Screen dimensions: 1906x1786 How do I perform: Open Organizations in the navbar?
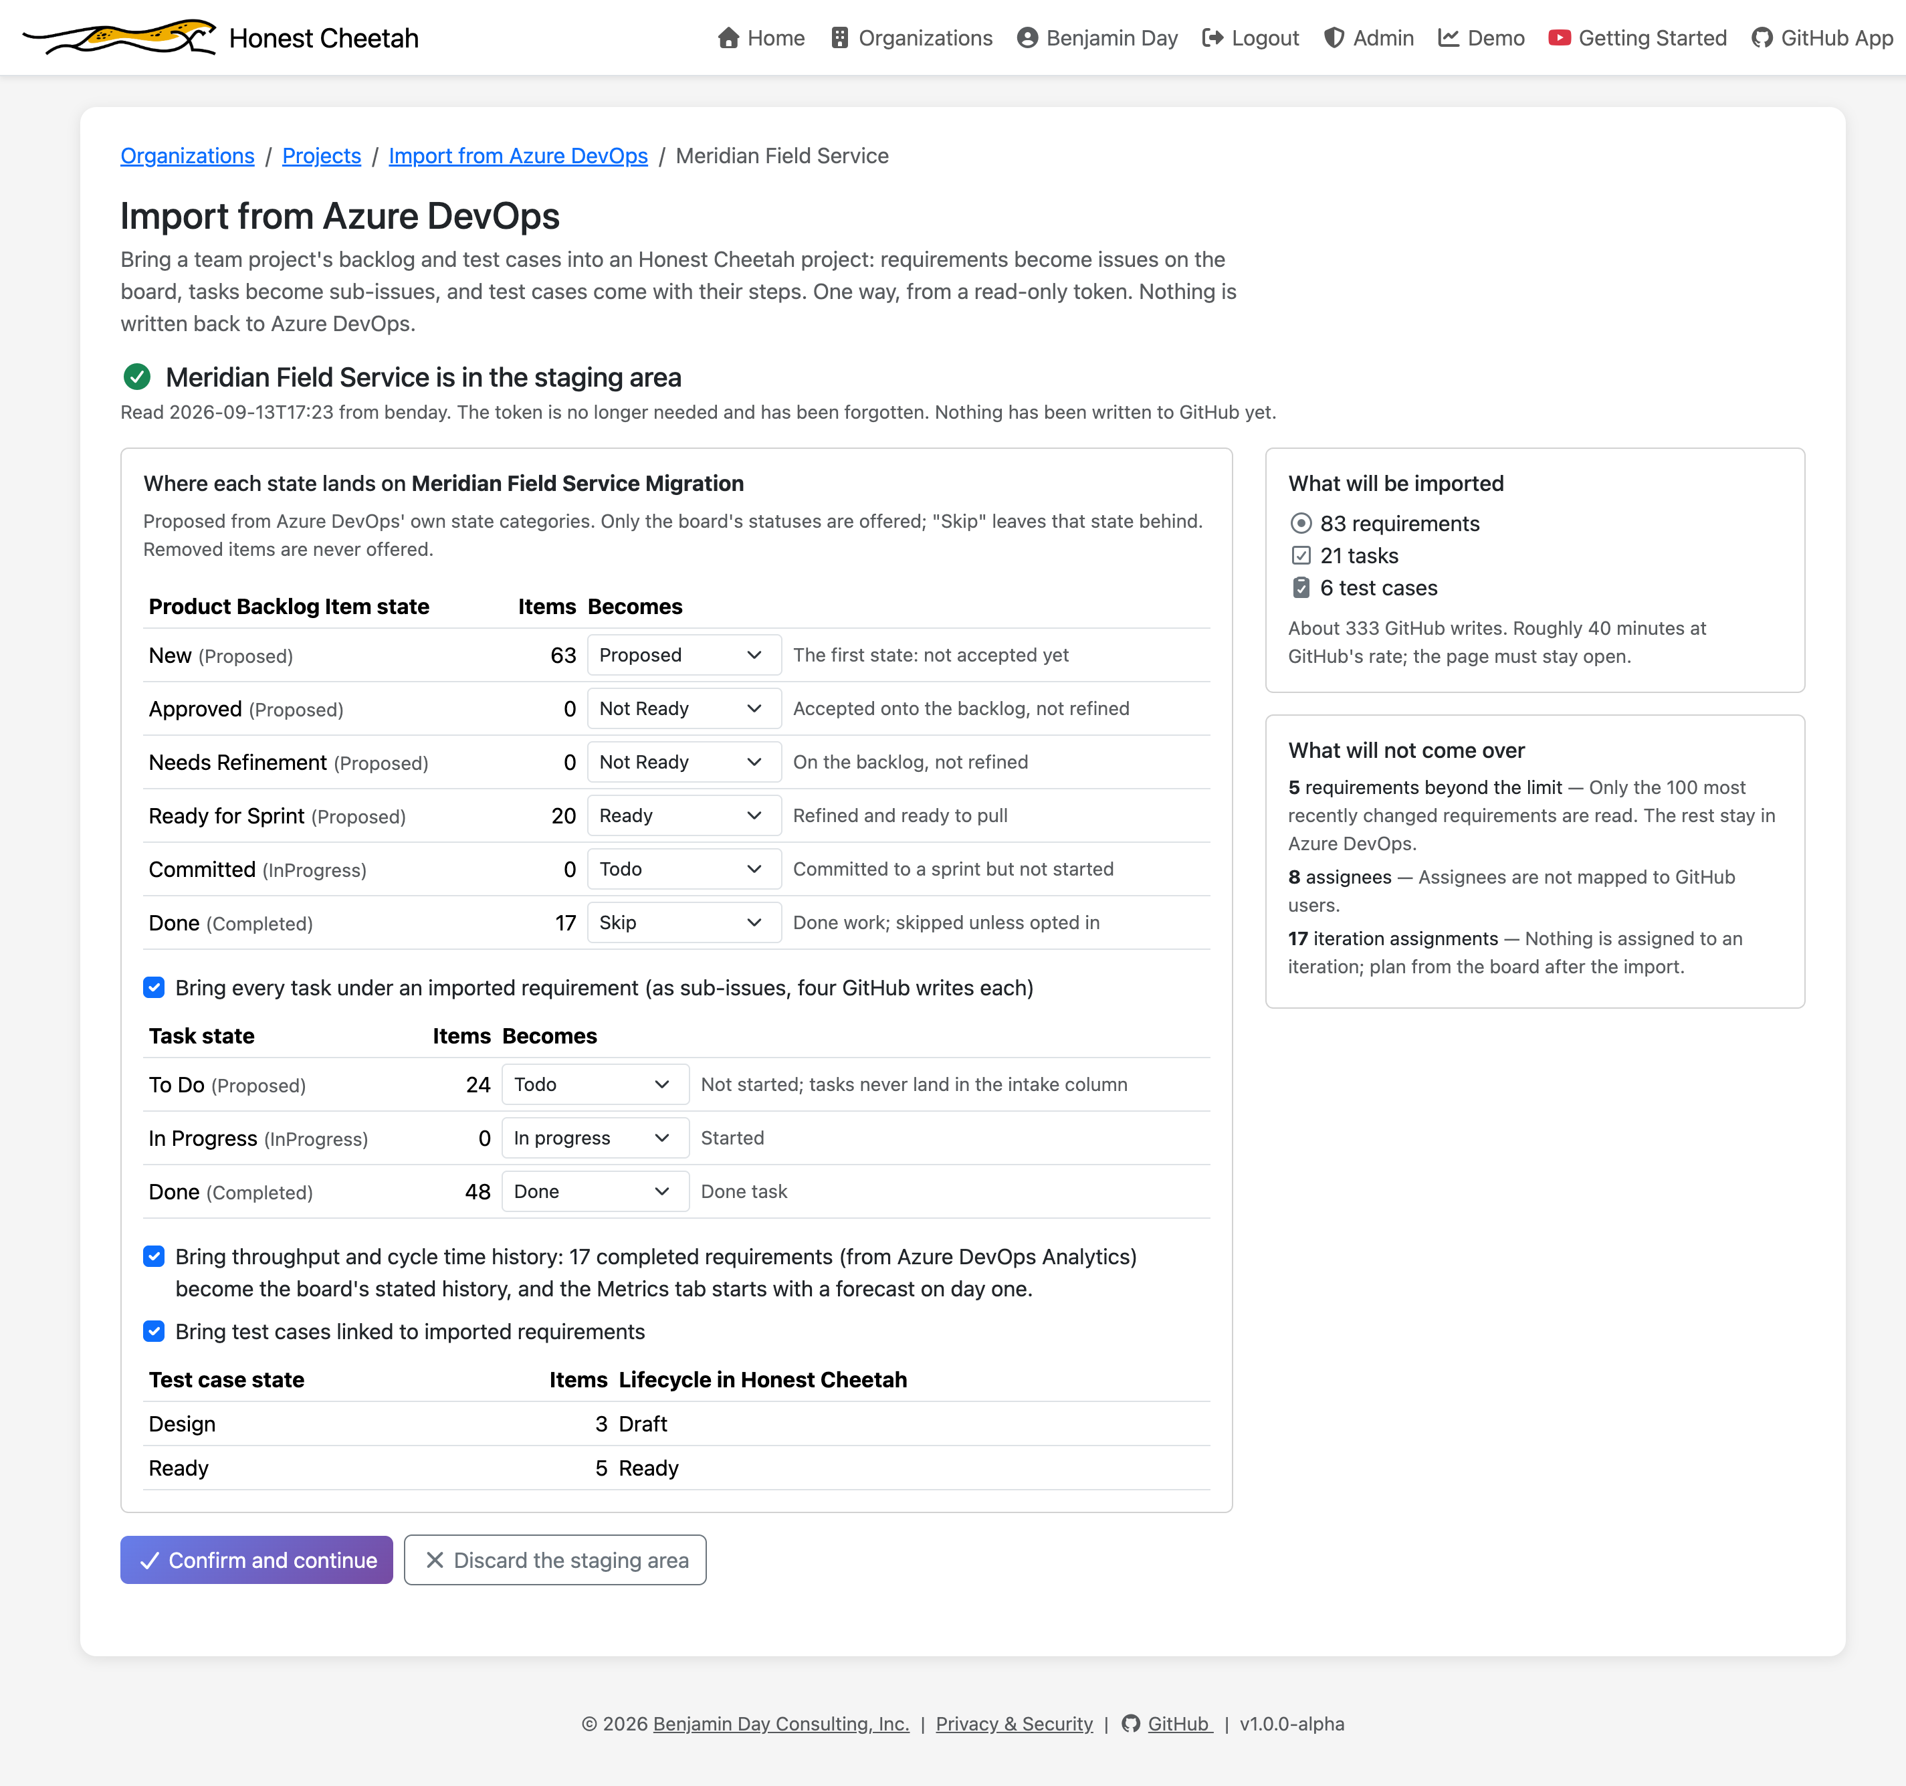pos(912,38)
